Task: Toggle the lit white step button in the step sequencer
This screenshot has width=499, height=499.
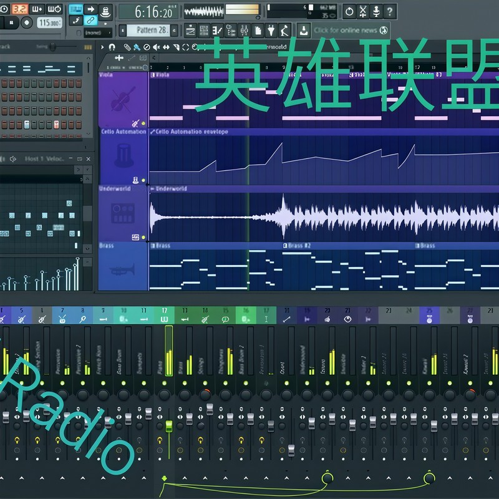Action: [27, 124]
